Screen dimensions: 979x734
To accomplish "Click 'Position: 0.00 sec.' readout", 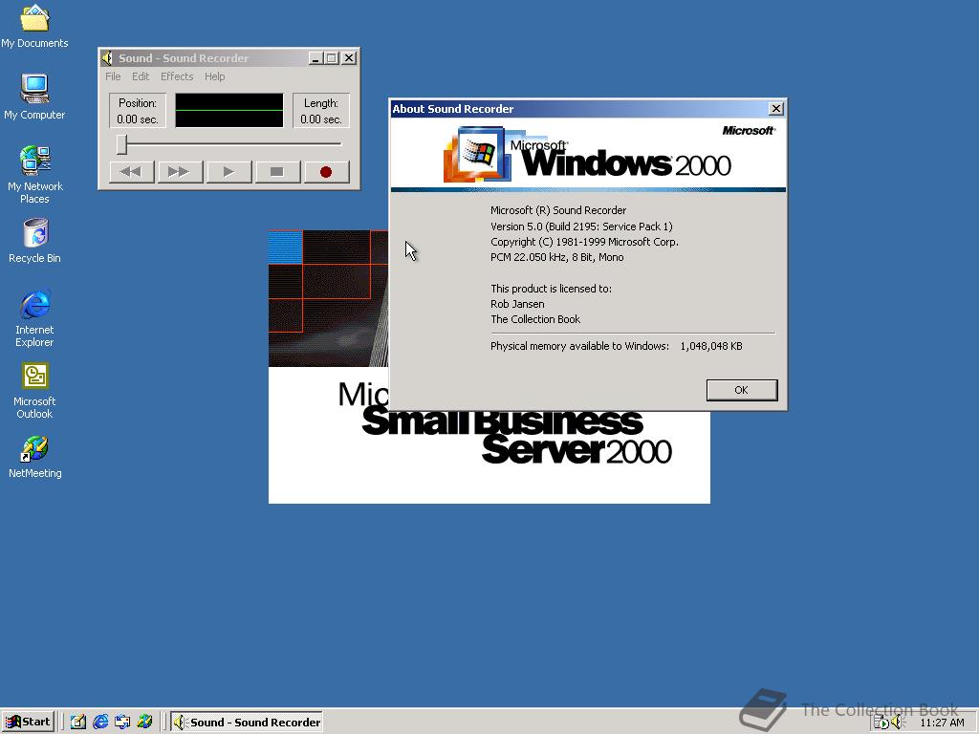I will [x=138, y=111].
